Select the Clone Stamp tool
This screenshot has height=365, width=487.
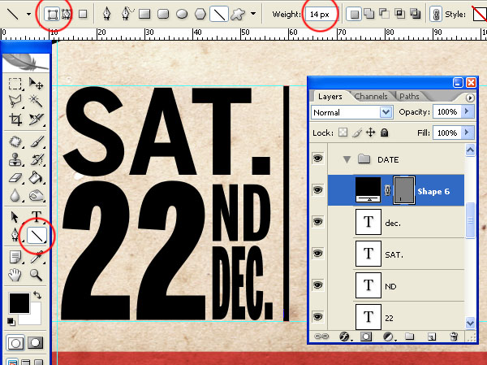pos(15,160)
